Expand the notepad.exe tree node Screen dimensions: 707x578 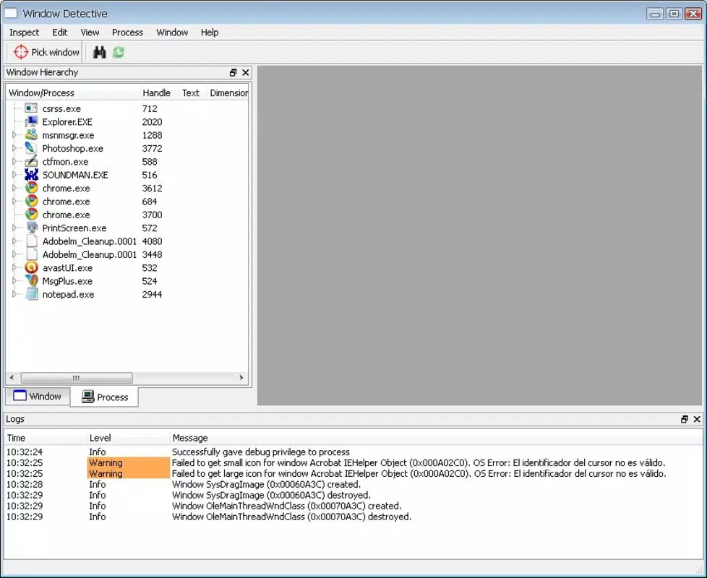point(14,294)
